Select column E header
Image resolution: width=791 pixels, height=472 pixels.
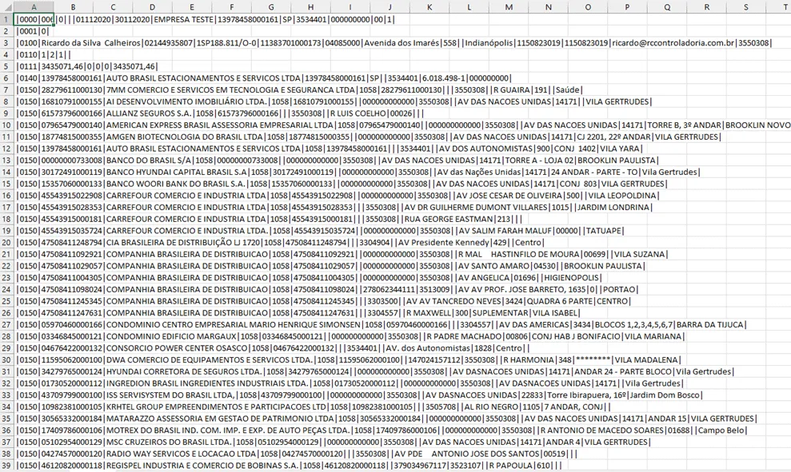coord(192,7)
